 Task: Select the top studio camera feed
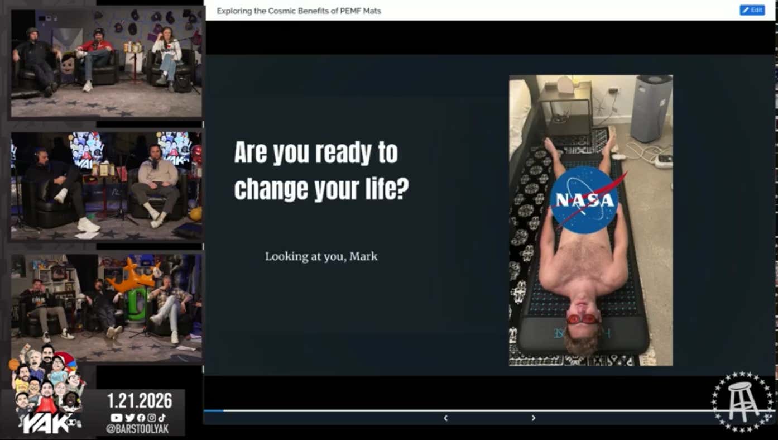(x=106, y=63)
